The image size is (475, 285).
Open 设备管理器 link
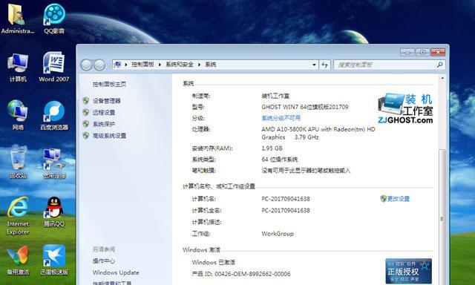pyautogui.click(x=107, y=101)
